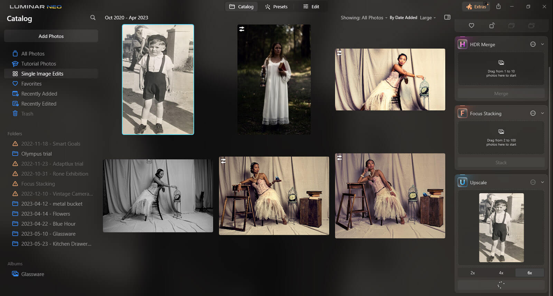The width and height of the screenshot is (553, 296).
Task: Click the share/export icon
Action: pyautogui.click(x=498, y=7)
